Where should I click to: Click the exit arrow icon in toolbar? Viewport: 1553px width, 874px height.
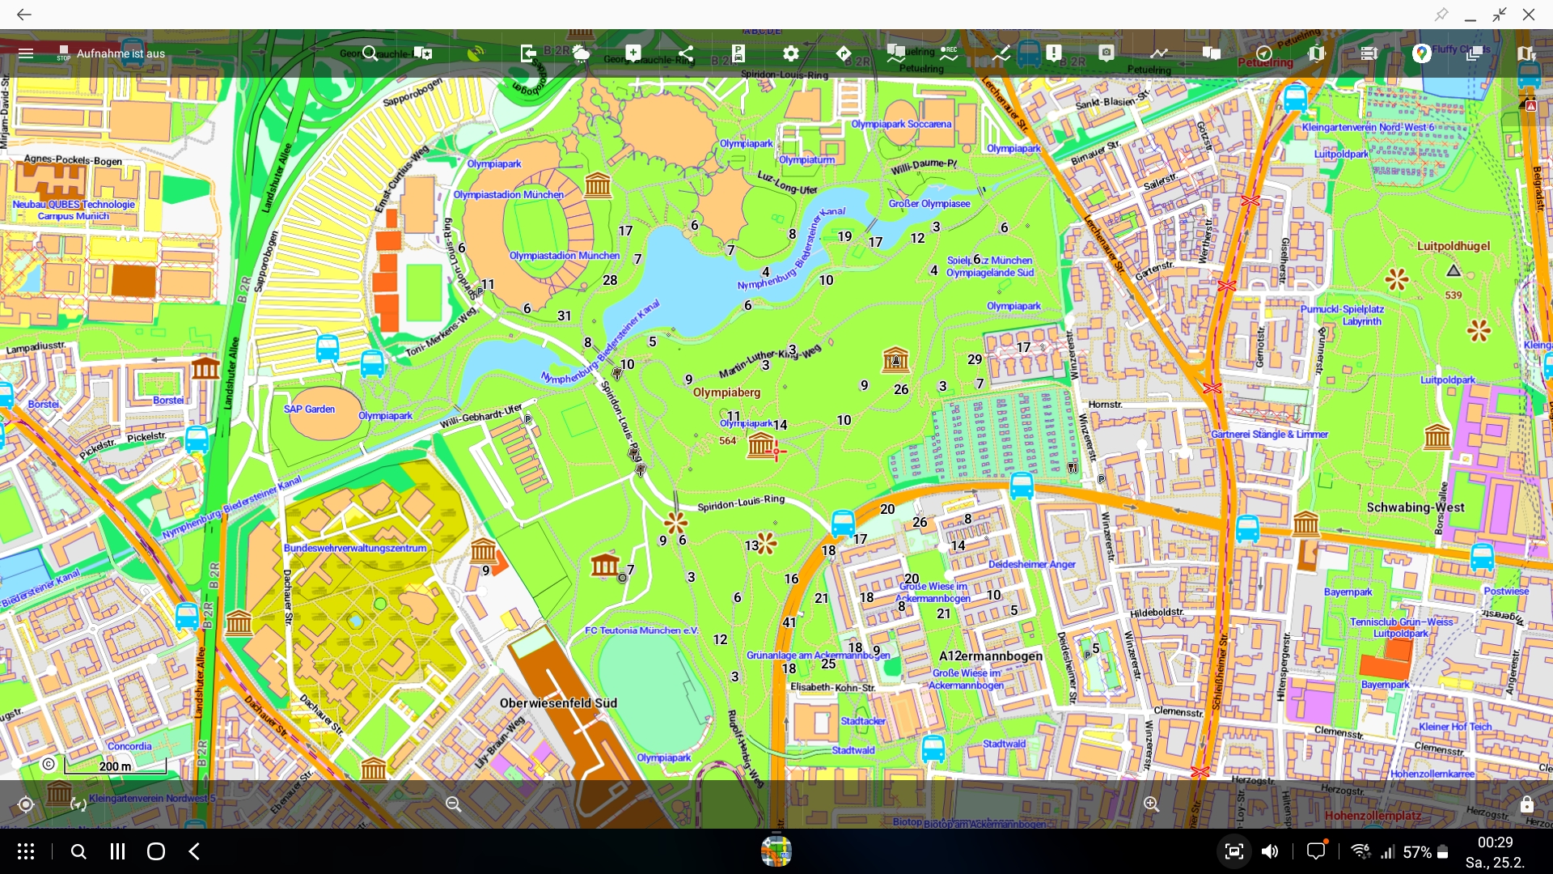coord(528,53)
